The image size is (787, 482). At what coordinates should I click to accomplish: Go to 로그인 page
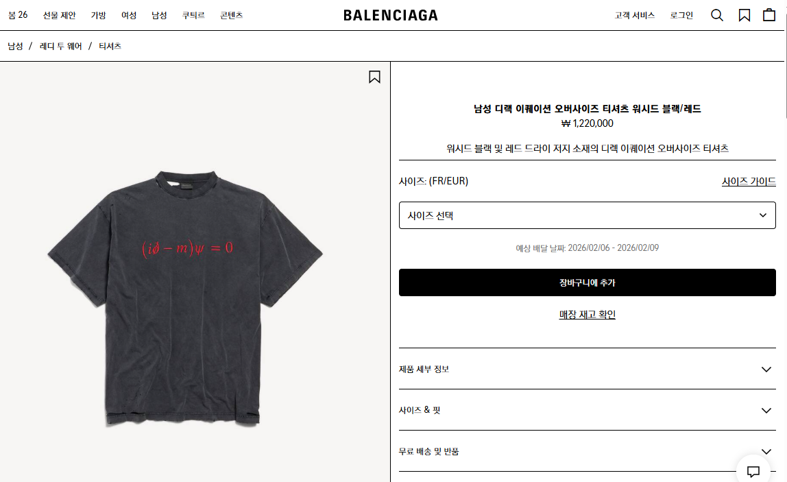coord(681,16)
